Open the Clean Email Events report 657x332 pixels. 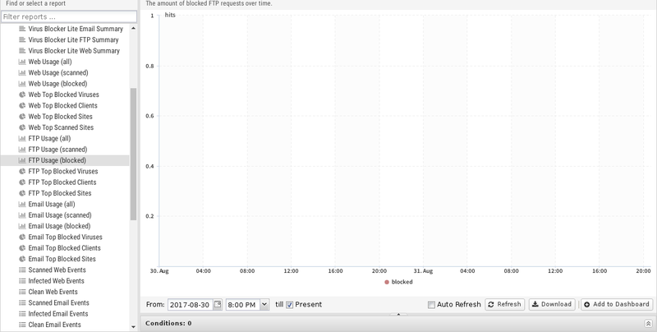(65, 325)
